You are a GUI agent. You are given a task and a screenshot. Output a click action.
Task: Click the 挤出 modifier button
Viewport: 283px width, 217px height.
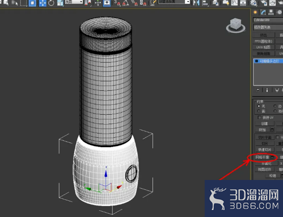pyautogui.click(x=264, y=35)
